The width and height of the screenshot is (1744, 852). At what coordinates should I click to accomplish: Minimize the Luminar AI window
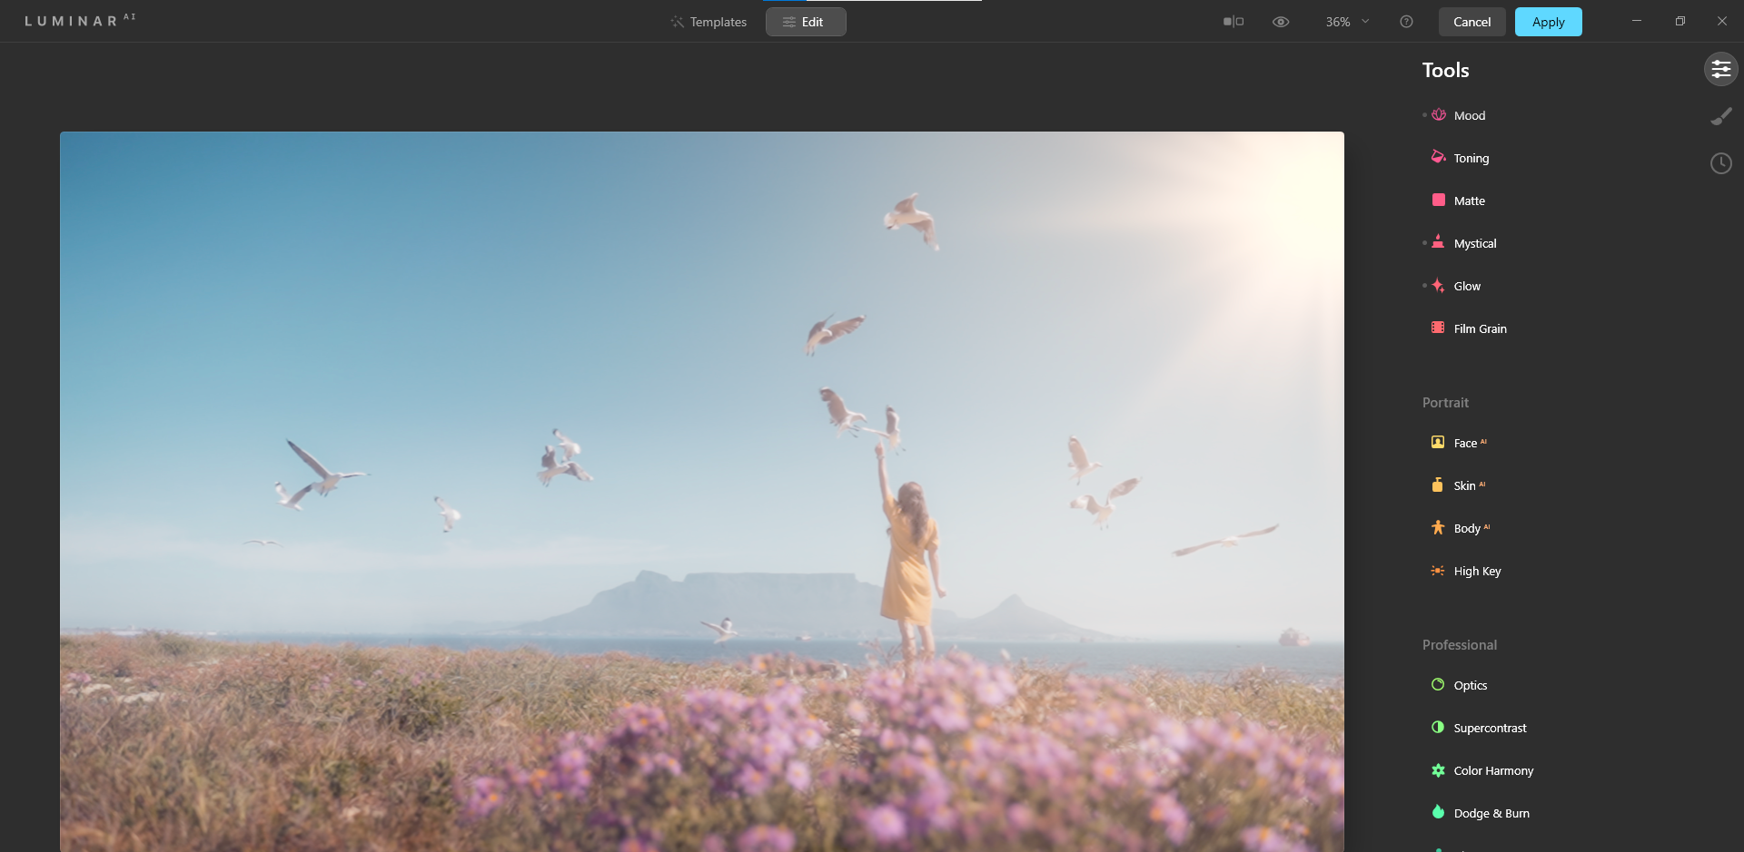point(1637,21)
